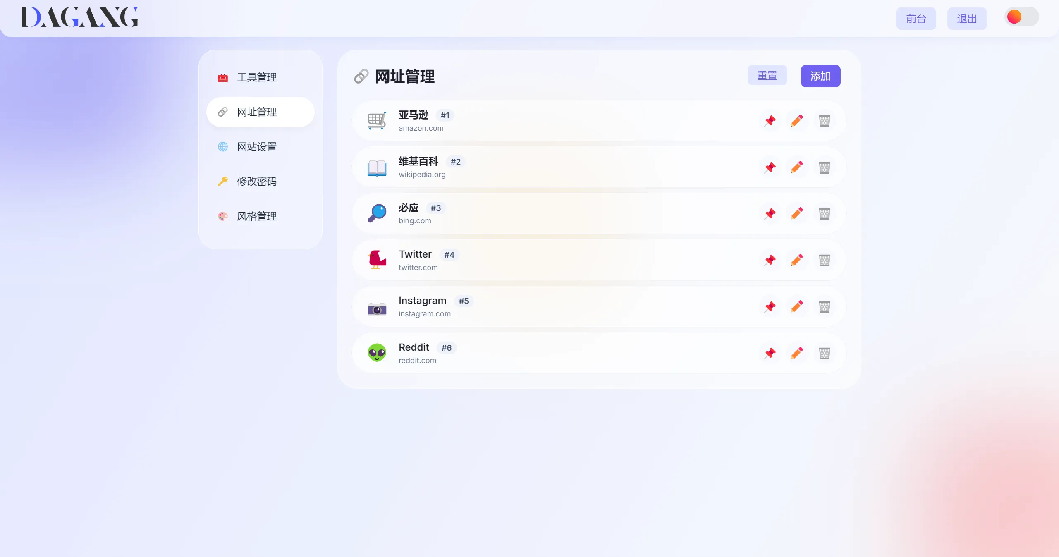Delete the Twitter entry using trash icon

pyautogui.click(x=824, y=260)
